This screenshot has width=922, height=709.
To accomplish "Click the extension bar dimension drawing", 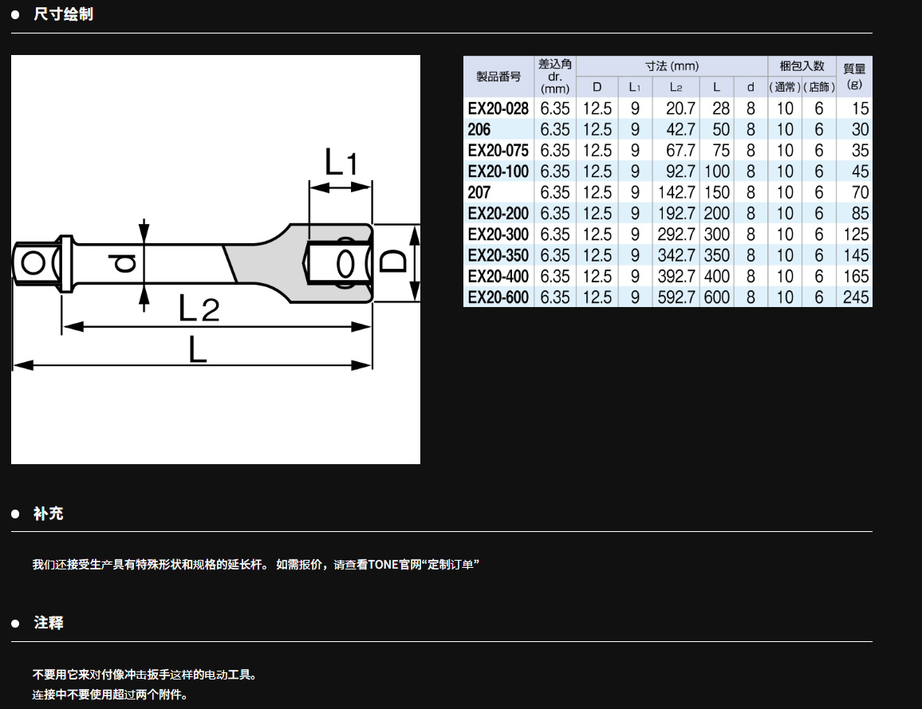I will pyautogui.click(x=215, y=259).
